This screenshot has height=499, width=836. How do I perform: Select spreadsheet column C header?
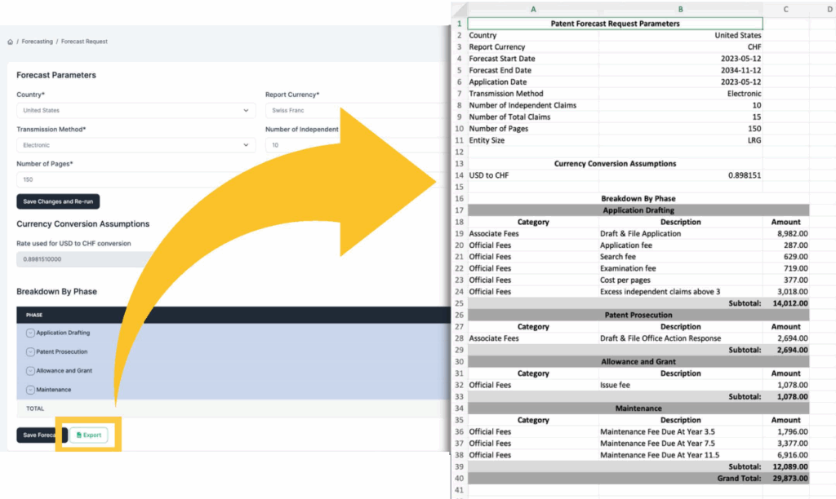785,10
